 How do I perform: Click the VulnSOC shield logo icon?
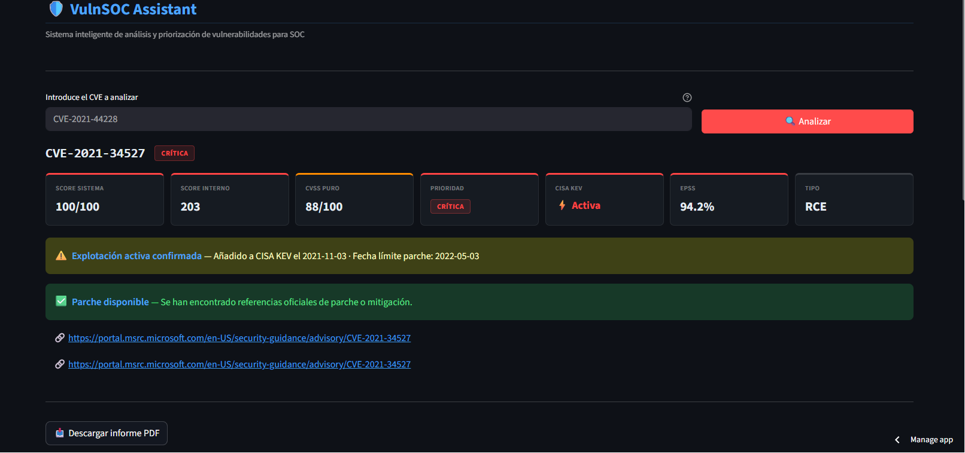(56, 9)
